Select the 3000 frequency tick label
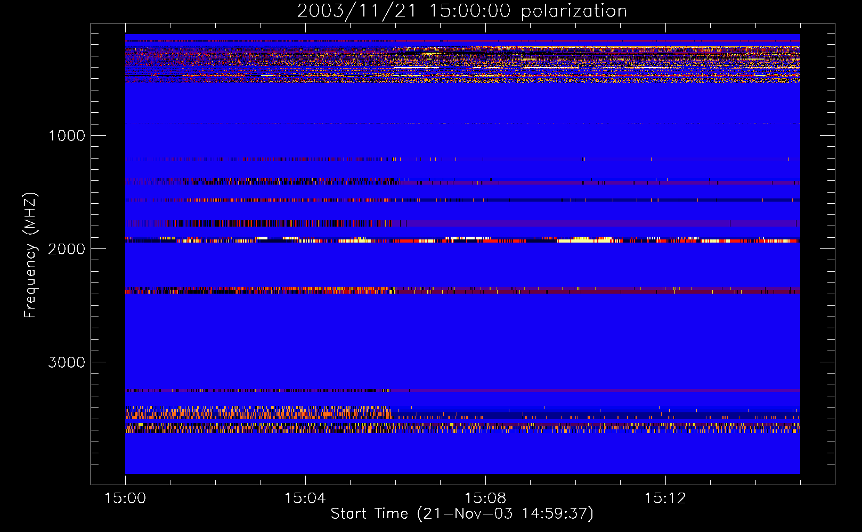This screenshot has width=862, height=532. tap(67, 362)
